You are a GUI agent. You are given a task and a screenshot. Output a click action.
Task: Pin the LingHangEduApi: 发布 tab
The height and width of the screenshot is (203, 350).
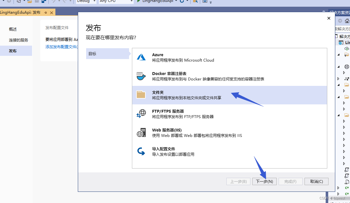46,12
